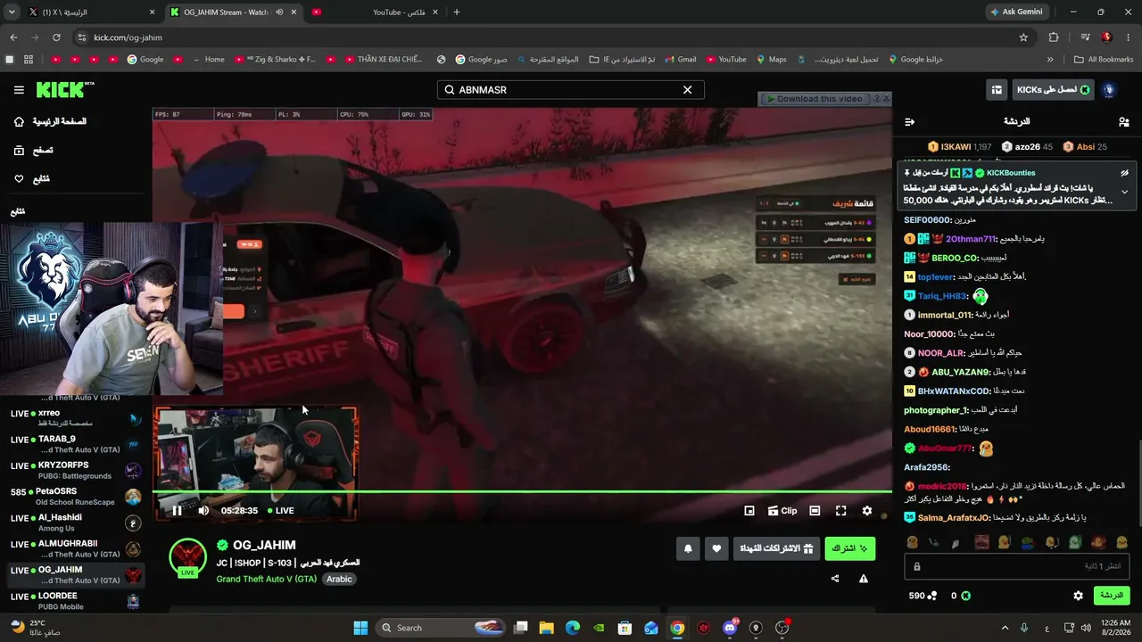Open the Gmail bookmark
The image size is (1142, 642).
pos(680,60)
